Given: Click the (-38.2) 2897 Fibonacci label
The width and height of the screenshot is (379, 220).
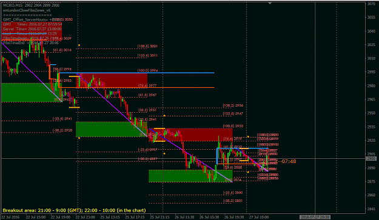Looking at the screenshot, I should click(x=147, y=159).
